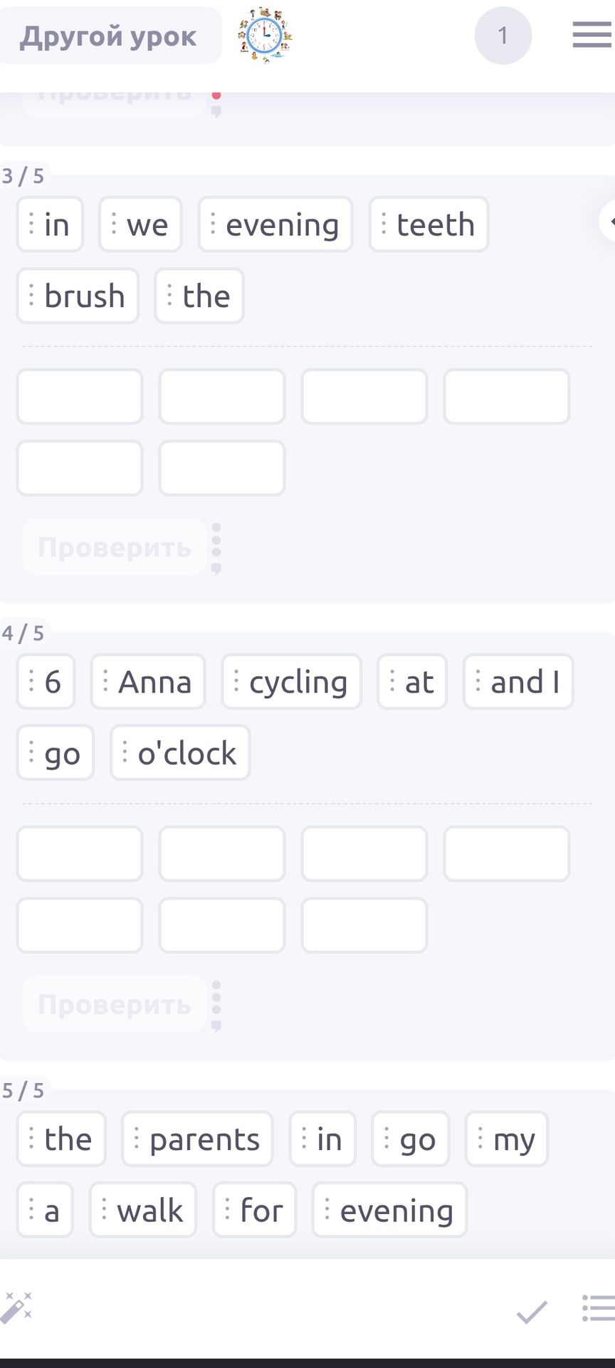Click first empty answer slot in exercise 3

click(80, 396)
